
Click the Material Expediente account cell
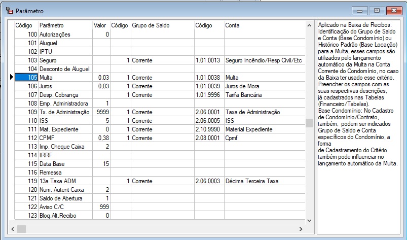265,129
